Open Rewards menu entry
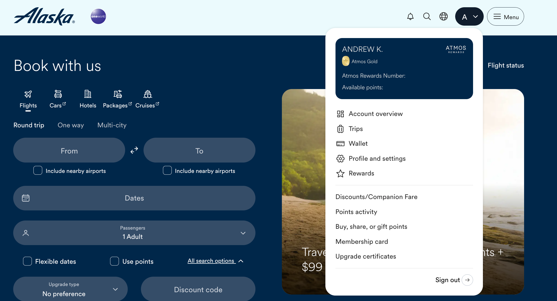This screenshot has height=301, width=557. pyautogui.click(x=361, y=173)
